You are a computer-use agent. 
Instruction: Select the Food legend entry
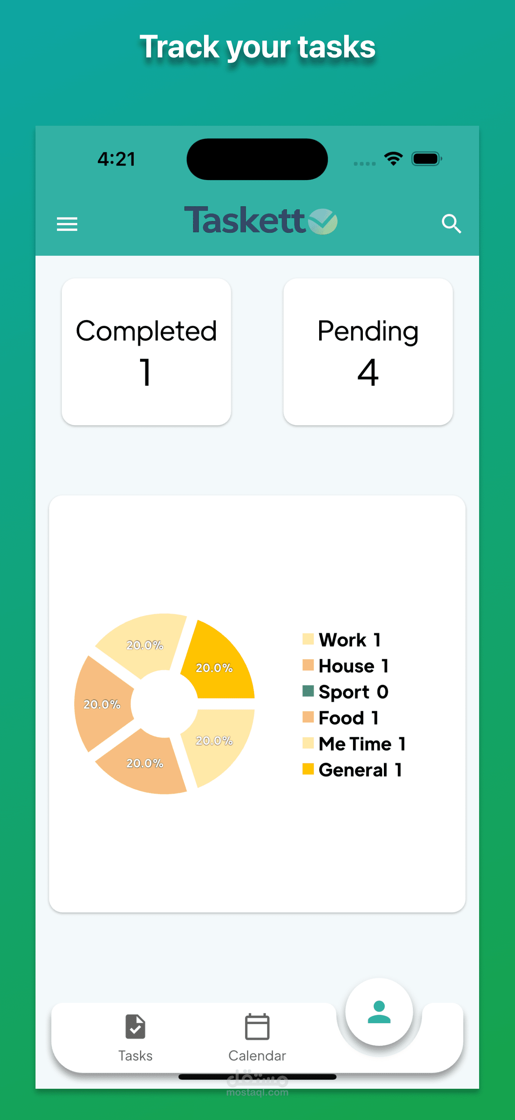pos(341,717)
